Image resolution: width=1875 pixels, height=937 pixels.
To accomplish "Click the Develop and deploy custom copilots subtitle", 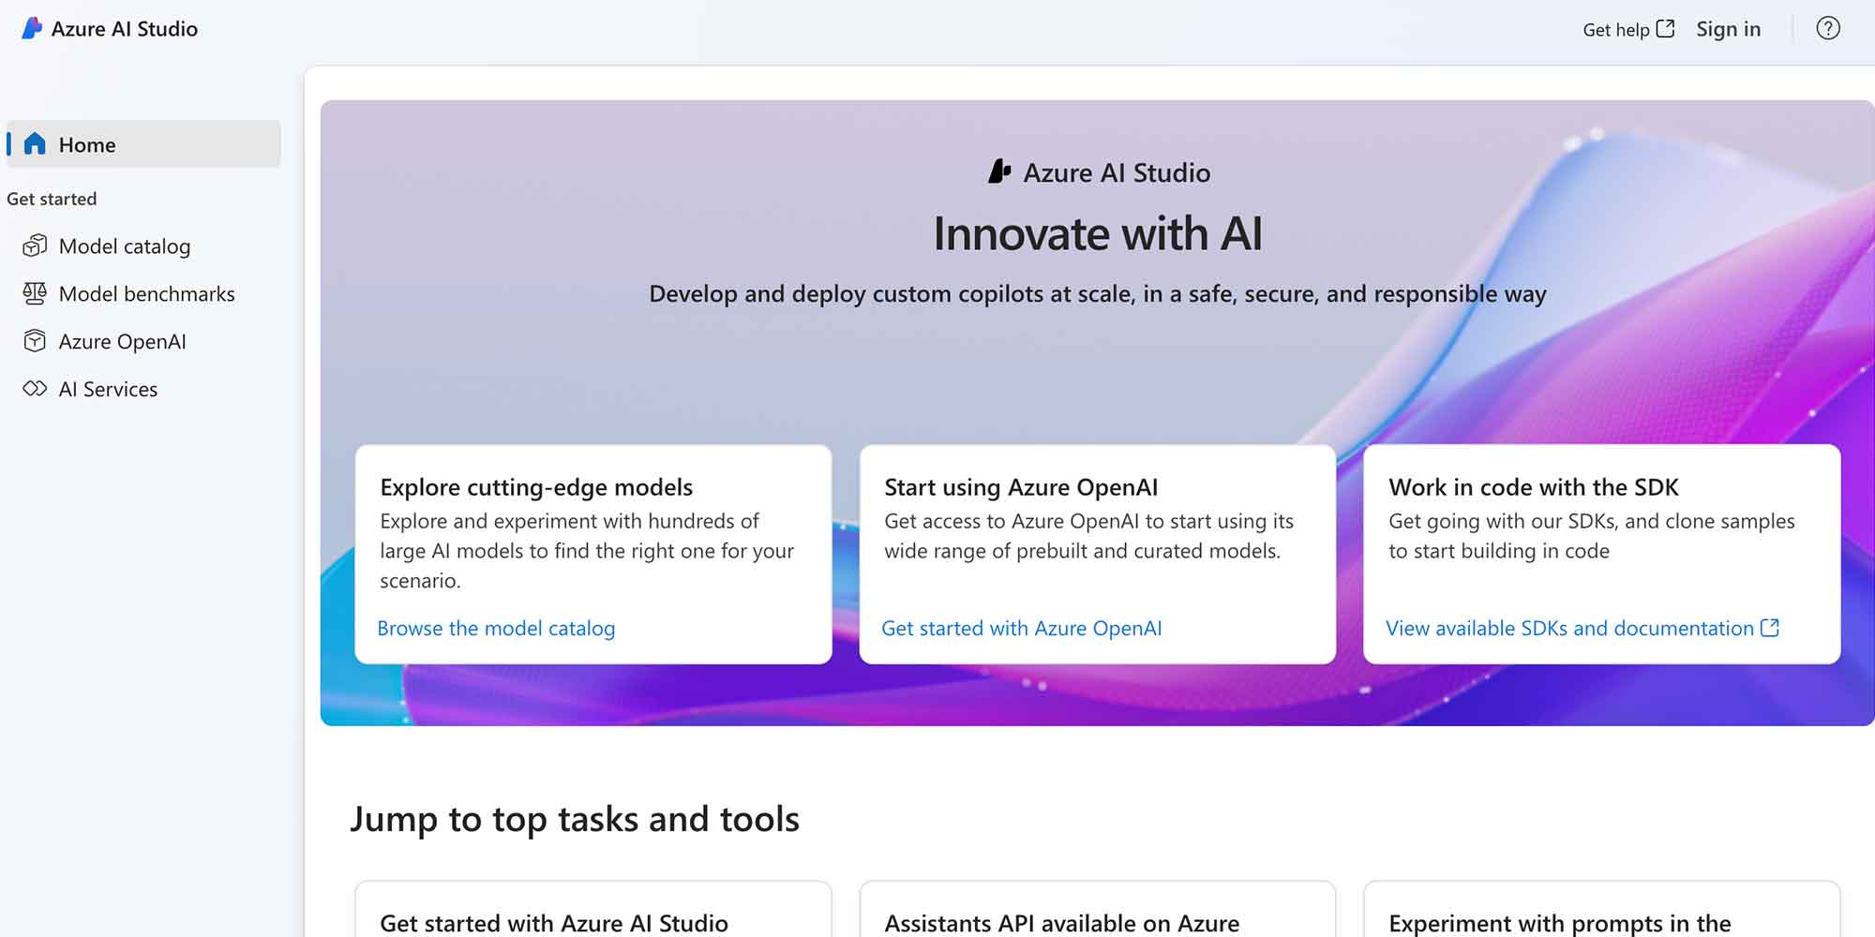I will (x=1098, y=293).
